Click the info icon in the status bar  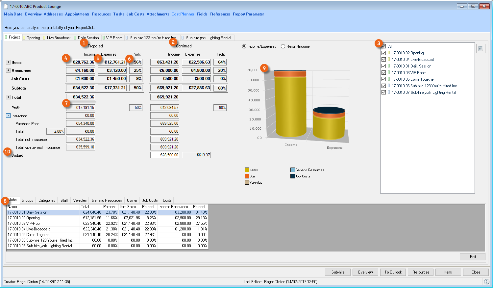click(487, 282)
